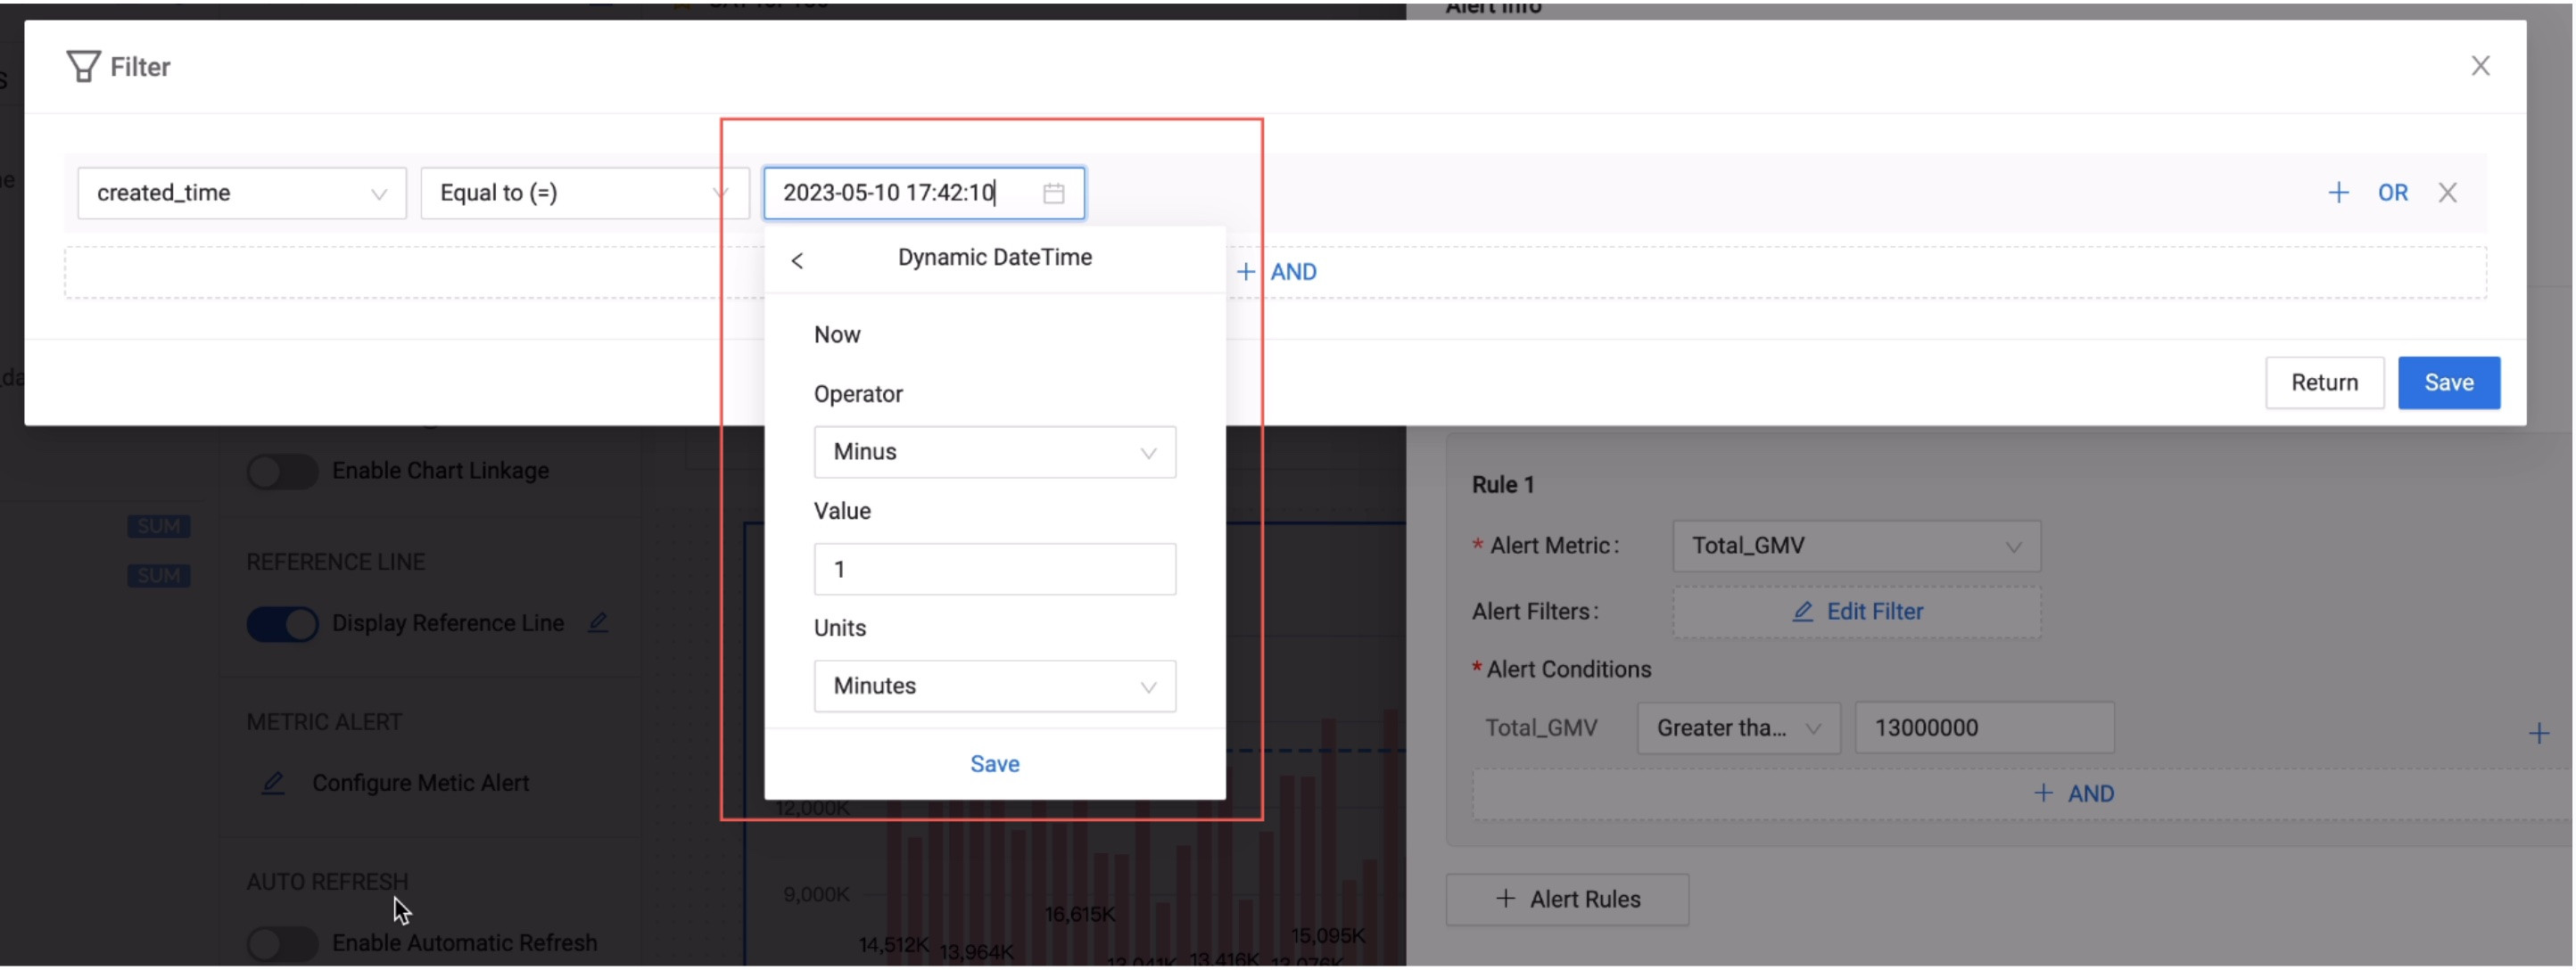2576x970 pixels.
Task: Click Save in the Dynamic DateTime popup
Action: [994, 763]
